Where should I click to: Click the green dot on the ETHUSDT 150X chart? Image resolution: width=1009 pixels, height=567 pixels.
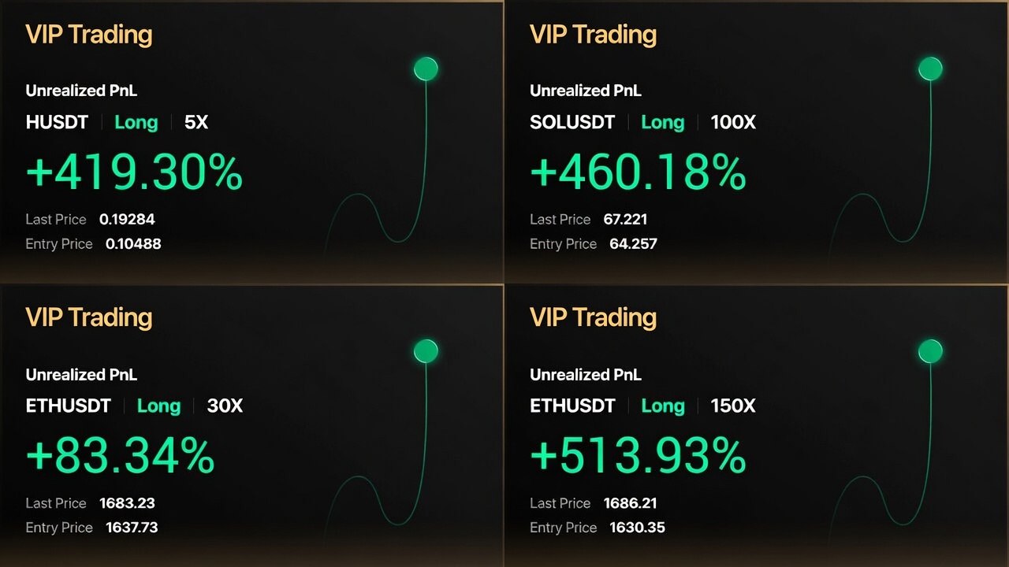coord(930,351)
